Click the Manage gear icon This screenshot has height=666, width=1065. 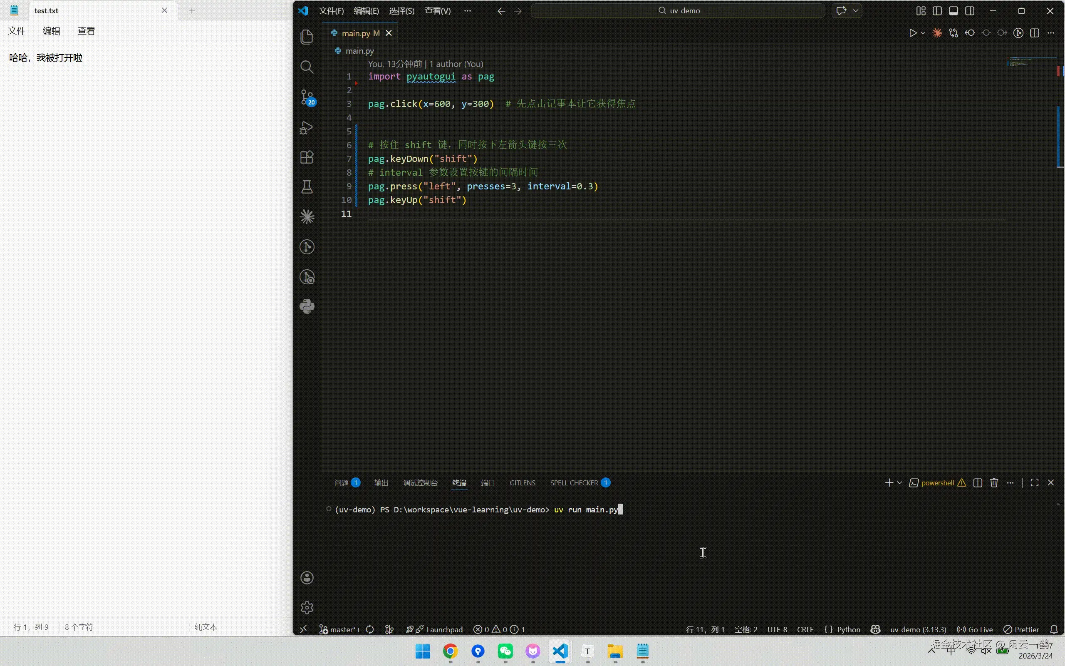[x=307, y=608]
